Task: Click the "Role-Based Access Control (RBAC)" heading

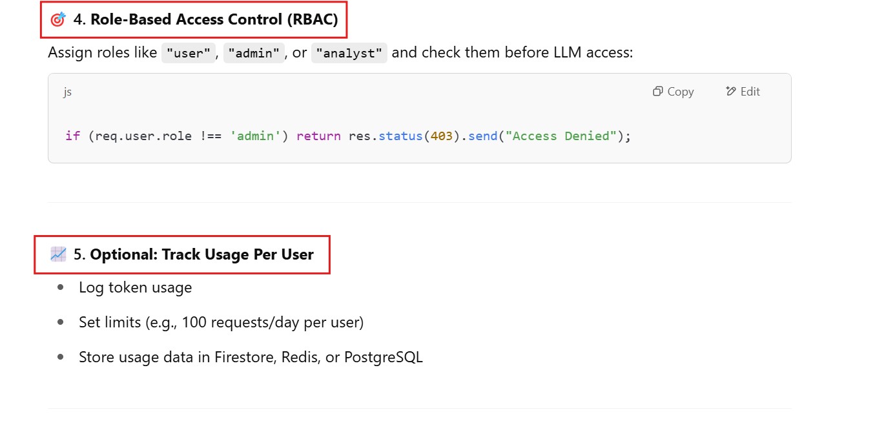Action: point(214,19)
